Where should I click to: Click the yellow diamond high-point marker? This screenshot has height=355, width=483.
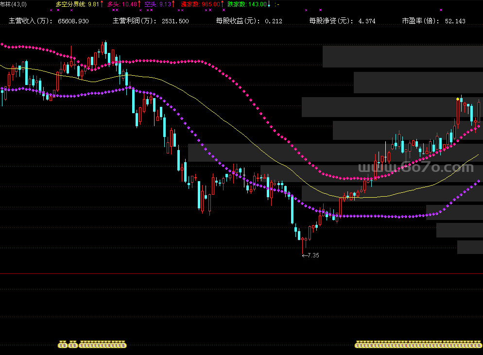[458, 99]
